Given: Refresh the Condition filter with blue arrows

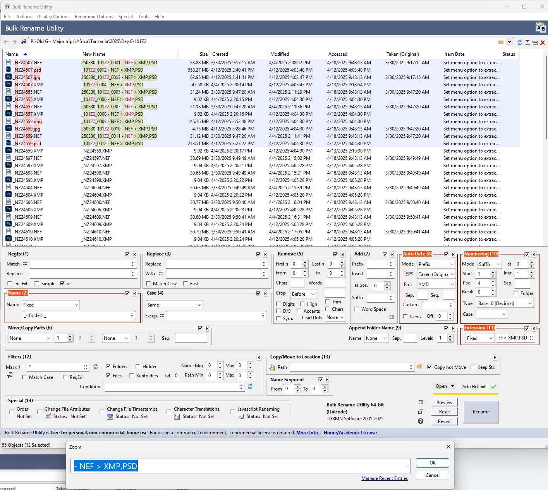Looking at the screenshot, I should pyautogui.click(x=250, y=386).
